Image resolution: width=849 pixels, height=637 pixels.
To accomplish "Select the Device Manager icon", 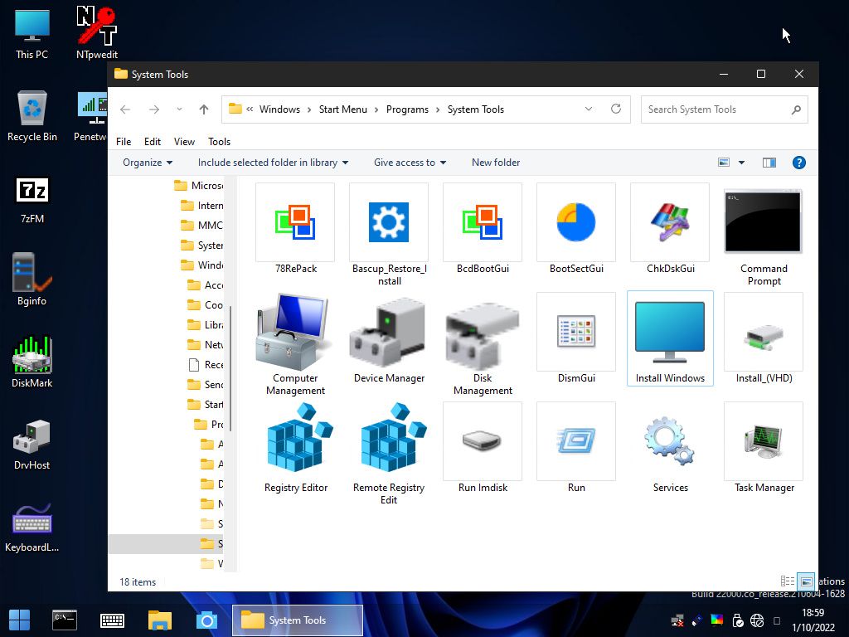I will point(389,338).
